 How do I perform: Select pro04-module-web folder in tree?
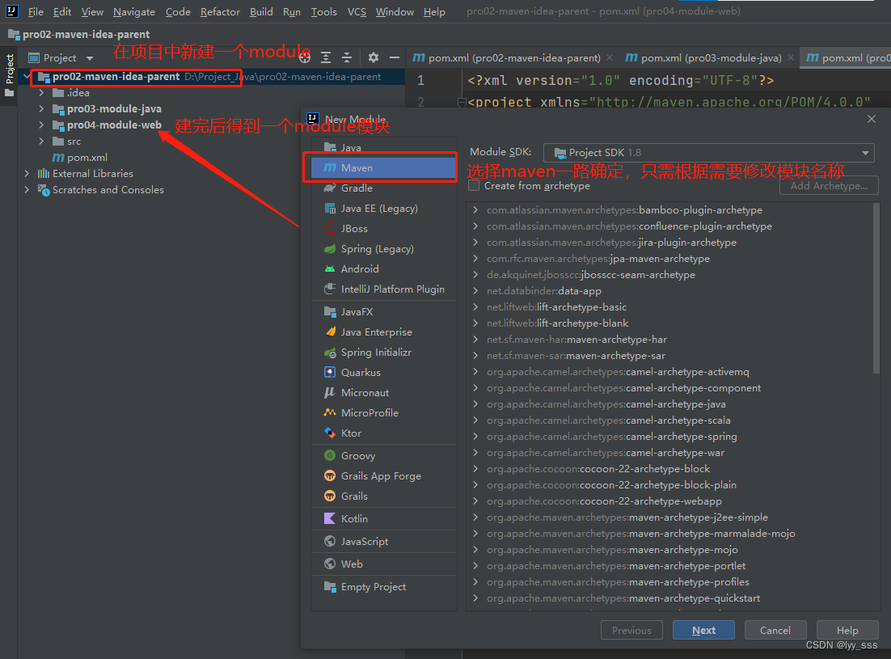(x=107, y=125)
